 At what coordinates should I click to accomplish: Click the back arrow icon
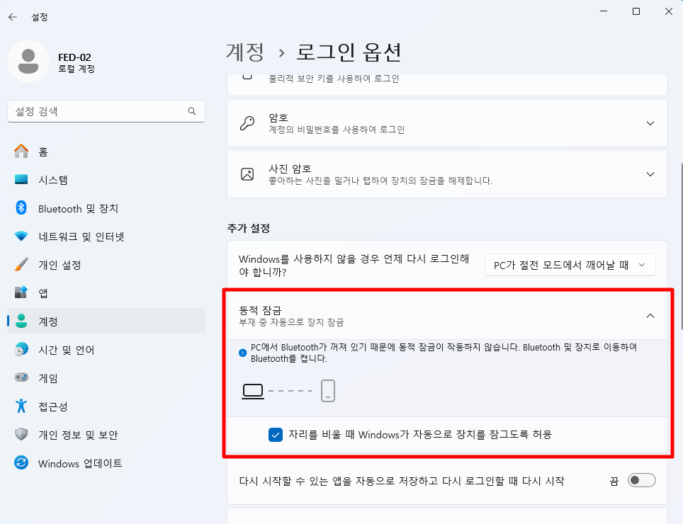click(x=13, y=17)
